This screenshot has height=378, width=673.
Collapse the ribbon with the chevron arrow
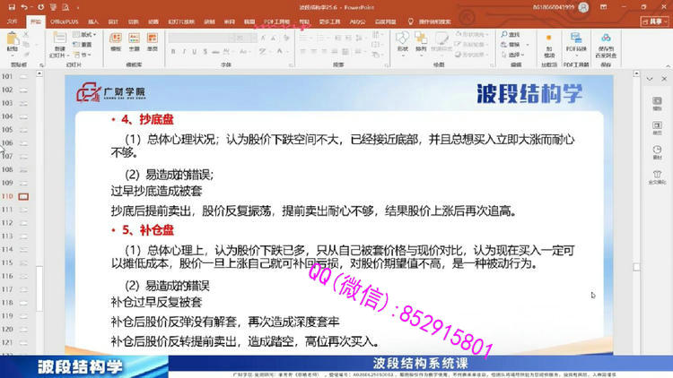pyautogui.click(x=668, y=65)
